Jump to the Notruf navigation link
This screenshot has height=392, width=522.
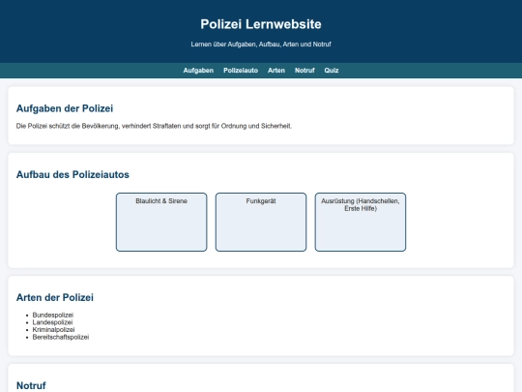[304, 71]
